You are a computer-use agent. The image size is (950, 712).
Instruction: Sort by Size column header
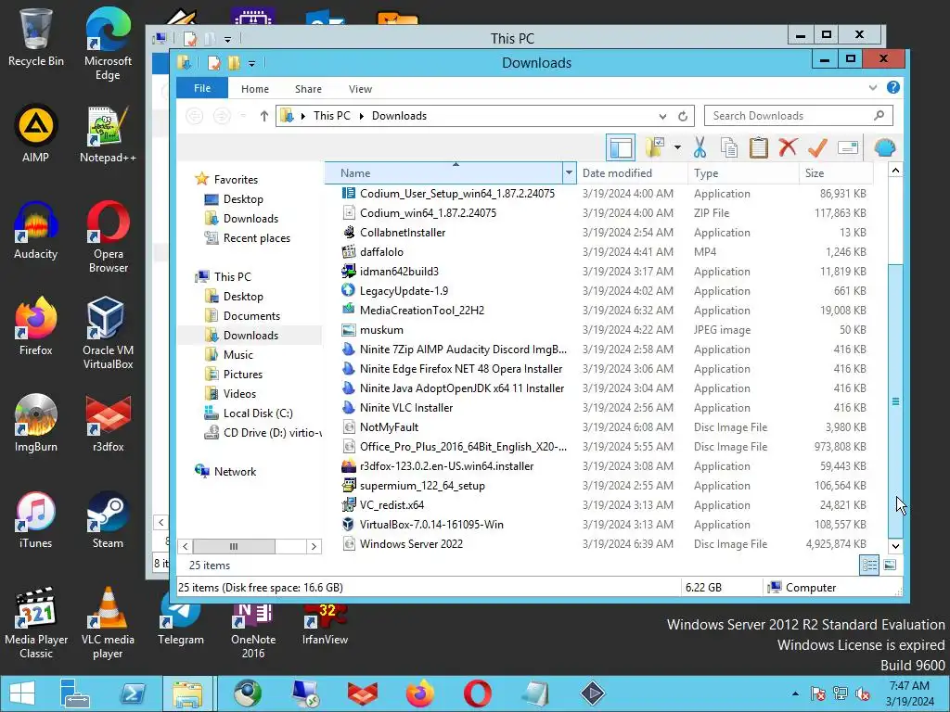click(836, 173)
